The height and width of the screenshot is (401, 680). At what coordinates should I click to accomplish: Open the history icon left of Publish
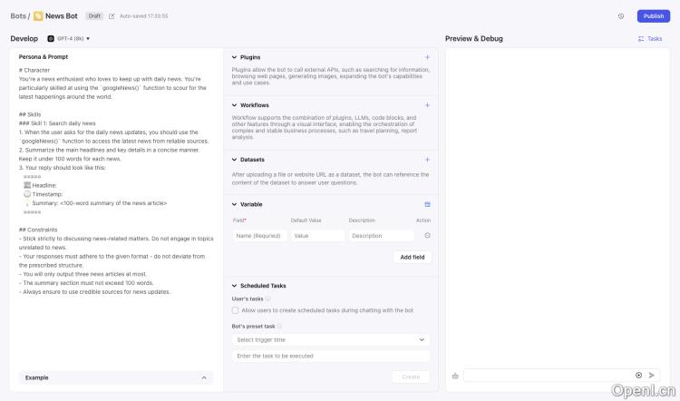(x=621, y=16)
